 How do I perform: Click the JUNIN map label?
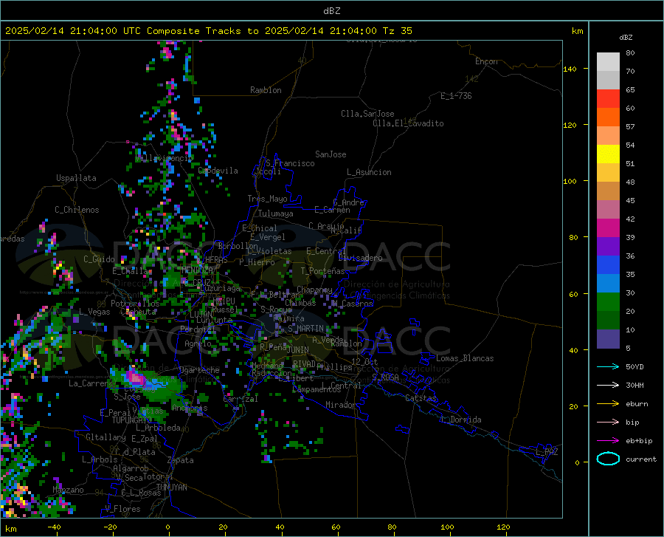click(298, 349)
